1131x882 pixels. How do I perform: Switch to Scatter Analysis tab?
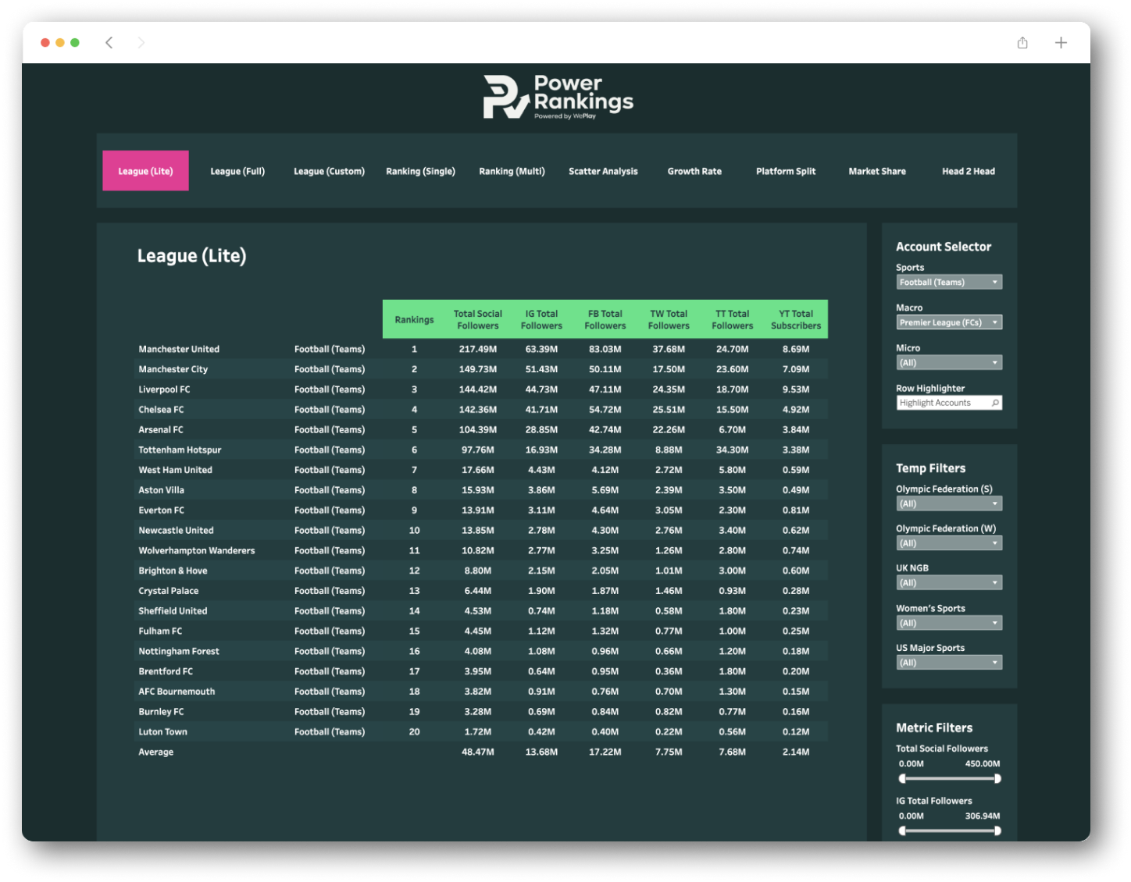(603, 171)
